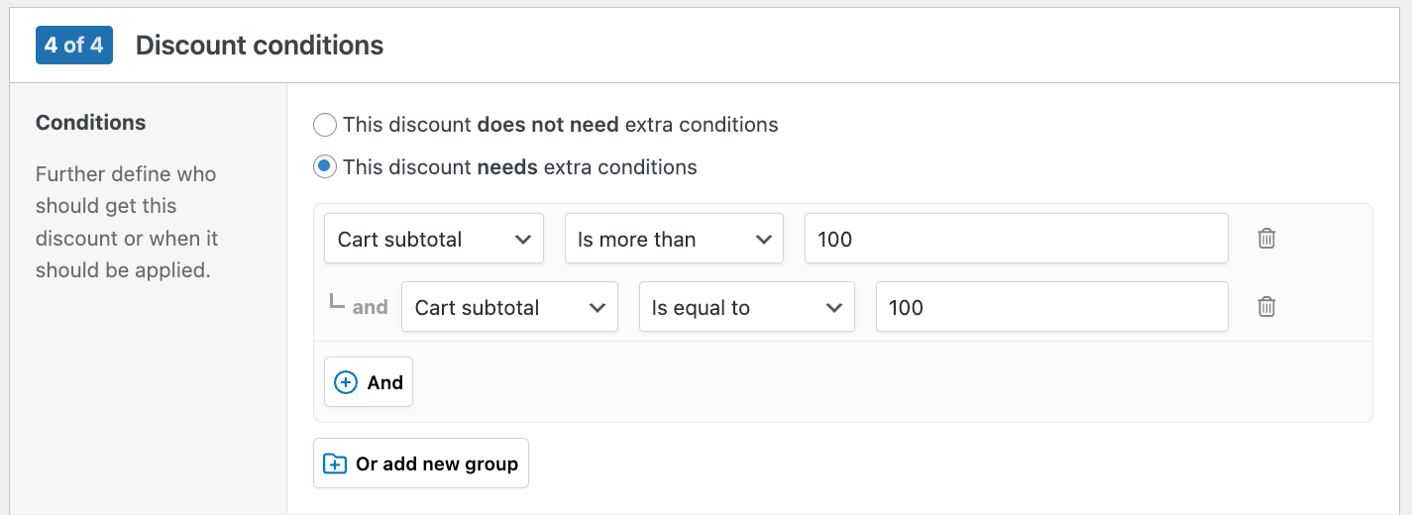Choose 'needs extra conditions' radio button
1412x515 pixels.
325,167
